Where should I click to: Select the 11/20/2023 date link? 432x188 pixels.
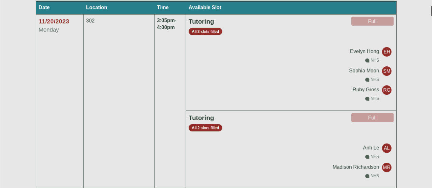coord(54,22)
